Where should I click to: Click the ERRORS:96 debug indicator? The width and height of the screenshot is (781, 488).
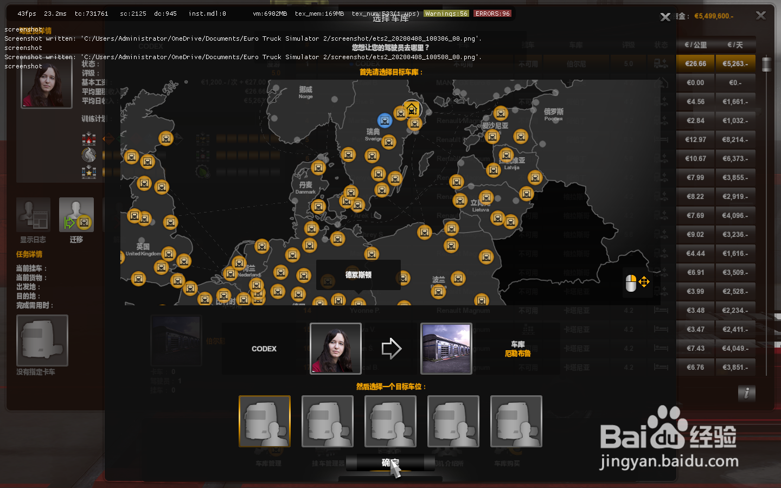point(493,14)
